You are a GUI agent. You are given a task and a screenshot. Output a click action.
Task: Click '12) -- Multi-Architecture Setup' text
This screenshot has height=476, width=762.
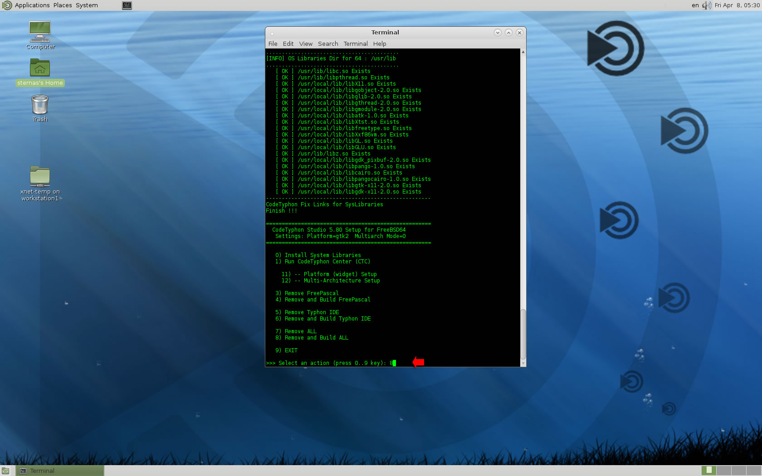click(x=331, y=281)
